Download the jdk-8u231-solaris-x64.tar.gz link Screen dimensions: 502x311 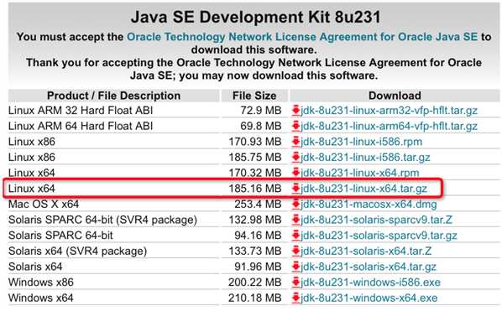[369, 267]
